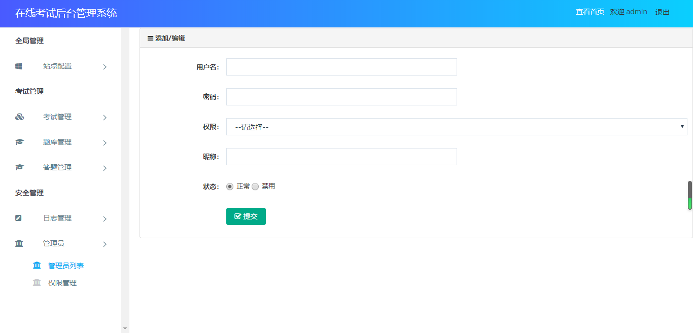Expand 日志管理 with its chevron
Viewport: 693px width, 333px height.
[105, 218]
